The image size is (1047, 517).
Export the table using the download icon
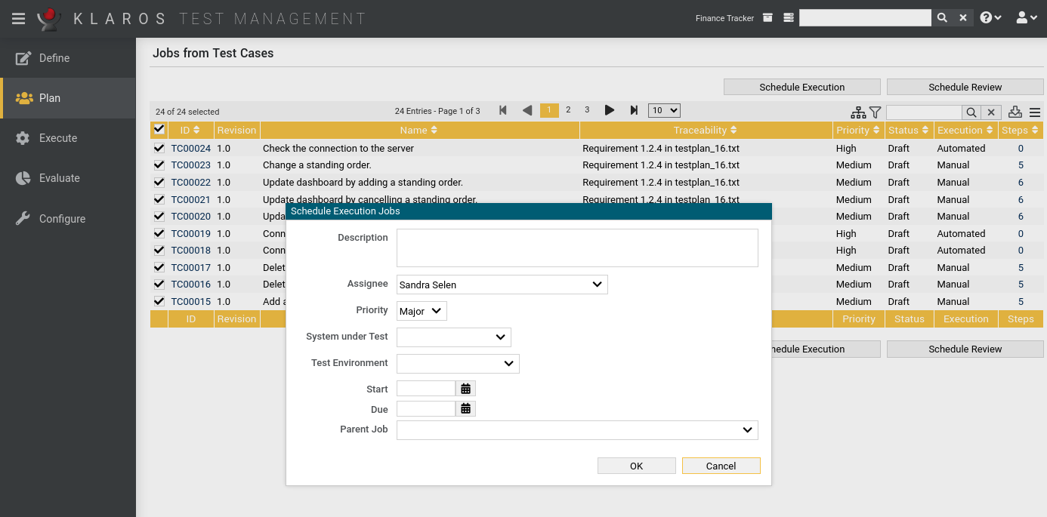(x=1015, y=112)
